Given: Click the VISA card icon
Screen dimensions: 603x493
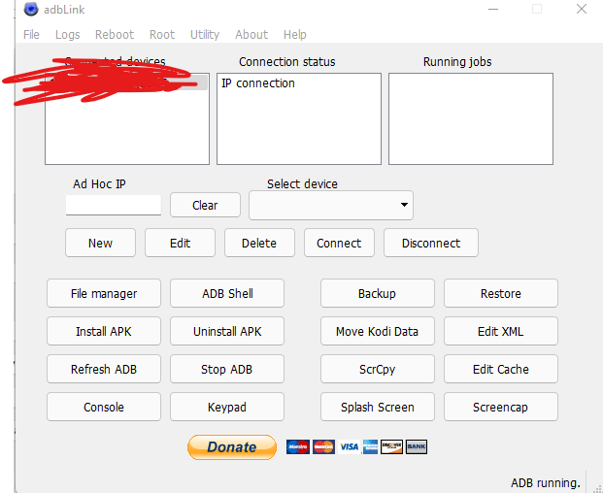Looking at the screenshot, I should 350,446.
